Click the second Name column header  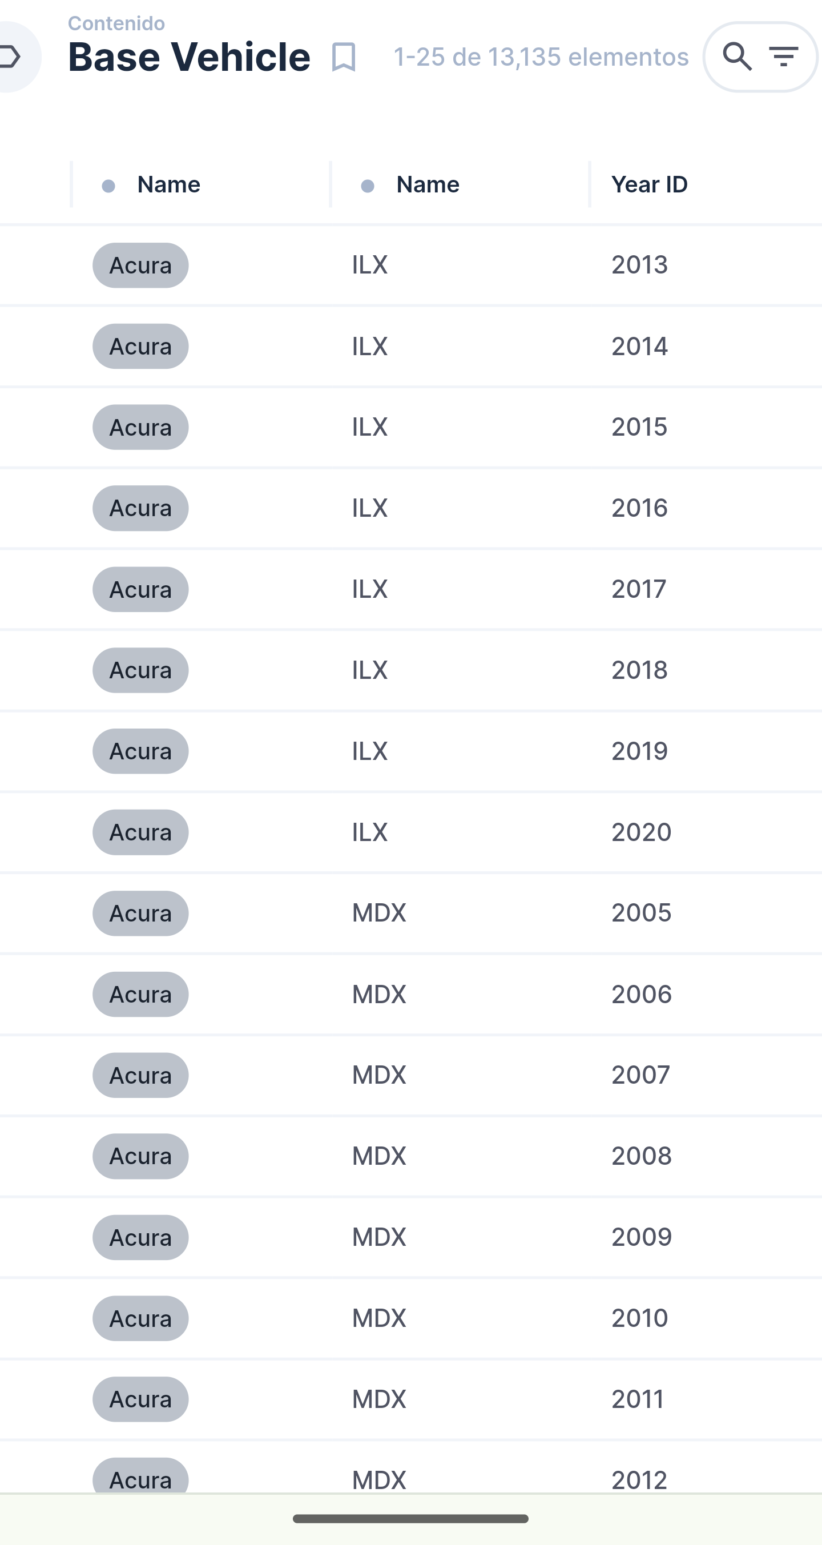point(428,185)
